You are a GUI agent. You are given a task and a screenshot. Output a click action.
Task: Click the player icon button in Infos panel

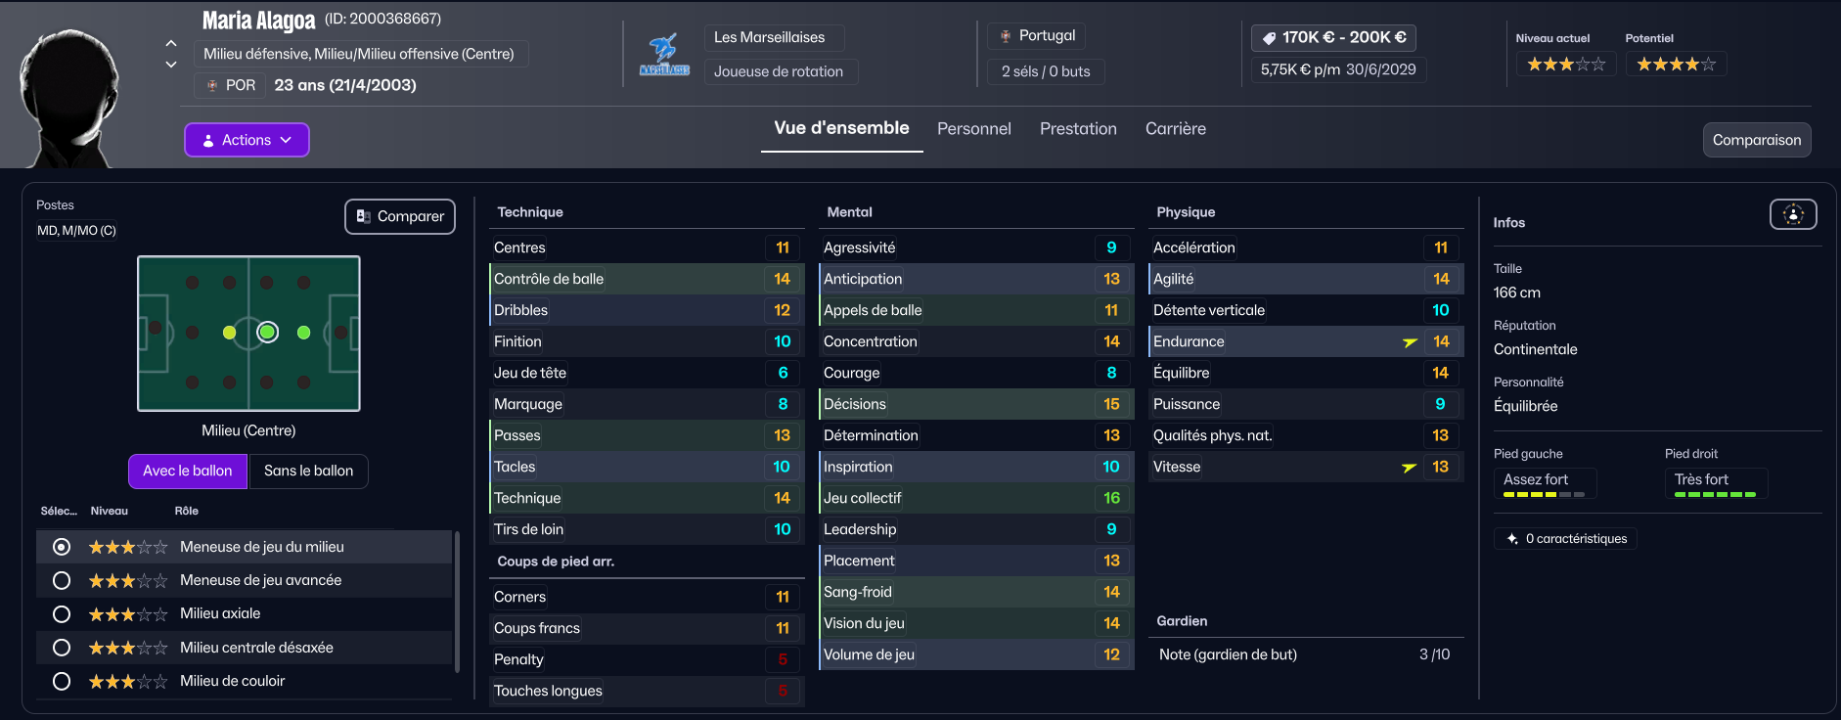pyautogui.click(x=1792, y=214)
